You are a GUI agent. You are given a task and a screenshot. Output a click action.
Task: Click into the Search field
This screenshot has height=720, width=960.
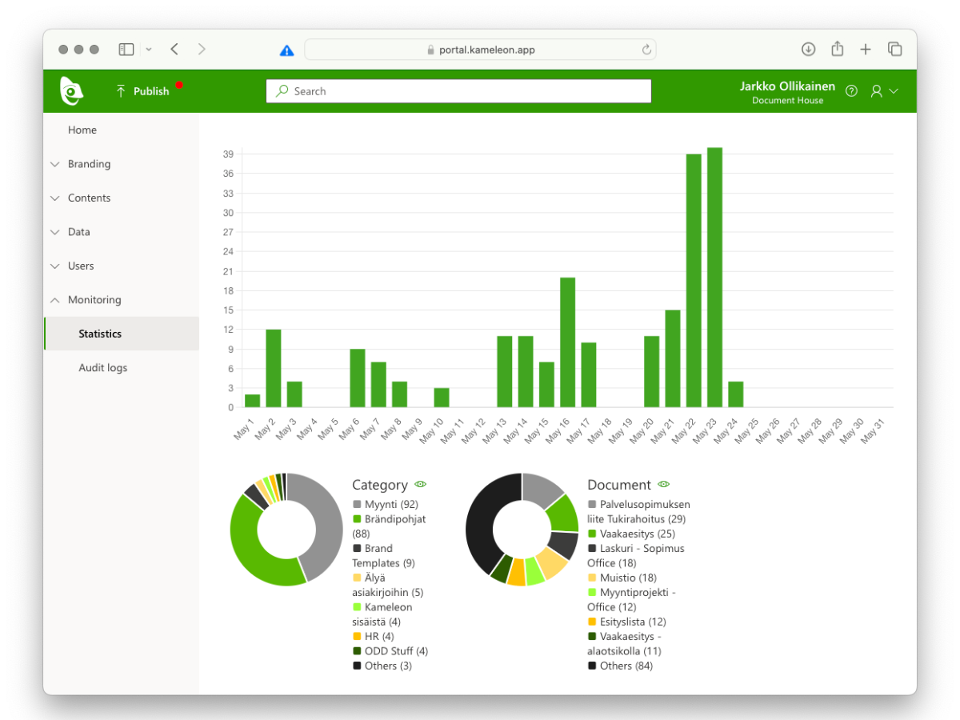click(x=458, y=91)
